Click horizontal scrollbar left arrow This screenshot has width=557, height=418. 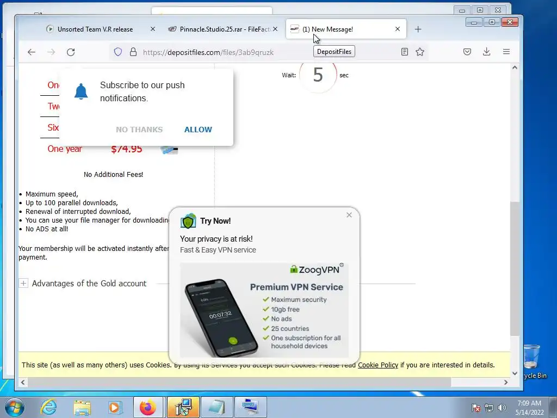(23, 383)
